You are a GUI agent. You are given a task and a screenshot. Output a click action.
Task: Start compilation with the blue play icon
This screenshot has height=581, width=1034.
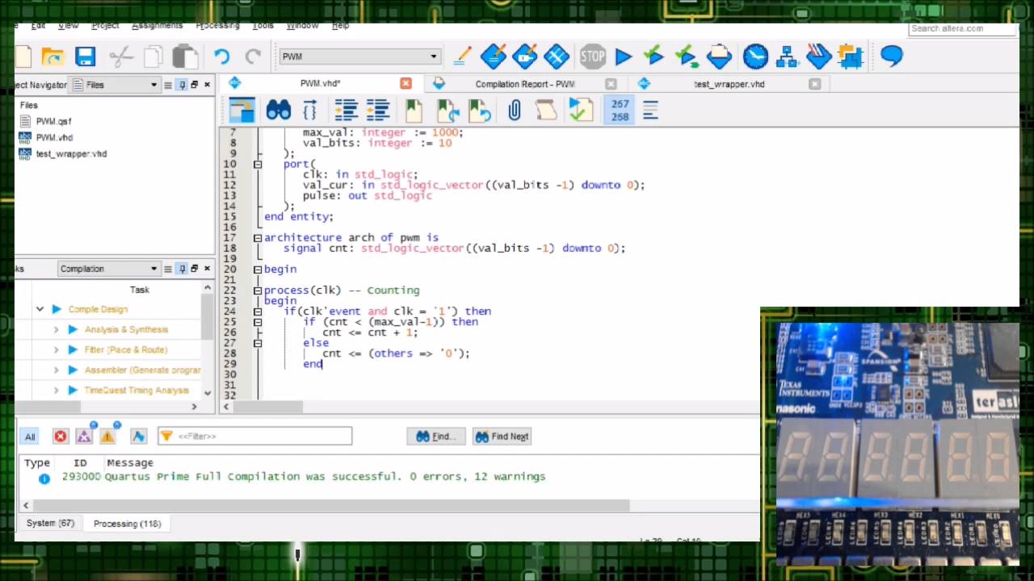[x=623, y=56]
